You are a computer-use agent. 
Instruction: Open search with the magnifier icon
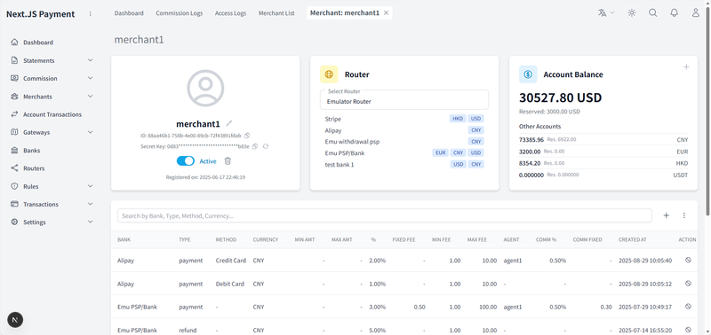(653, 13)
